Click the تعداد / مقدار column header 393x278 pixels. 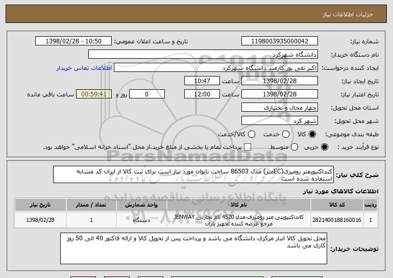pyautogui.click(x=91, y=205)
